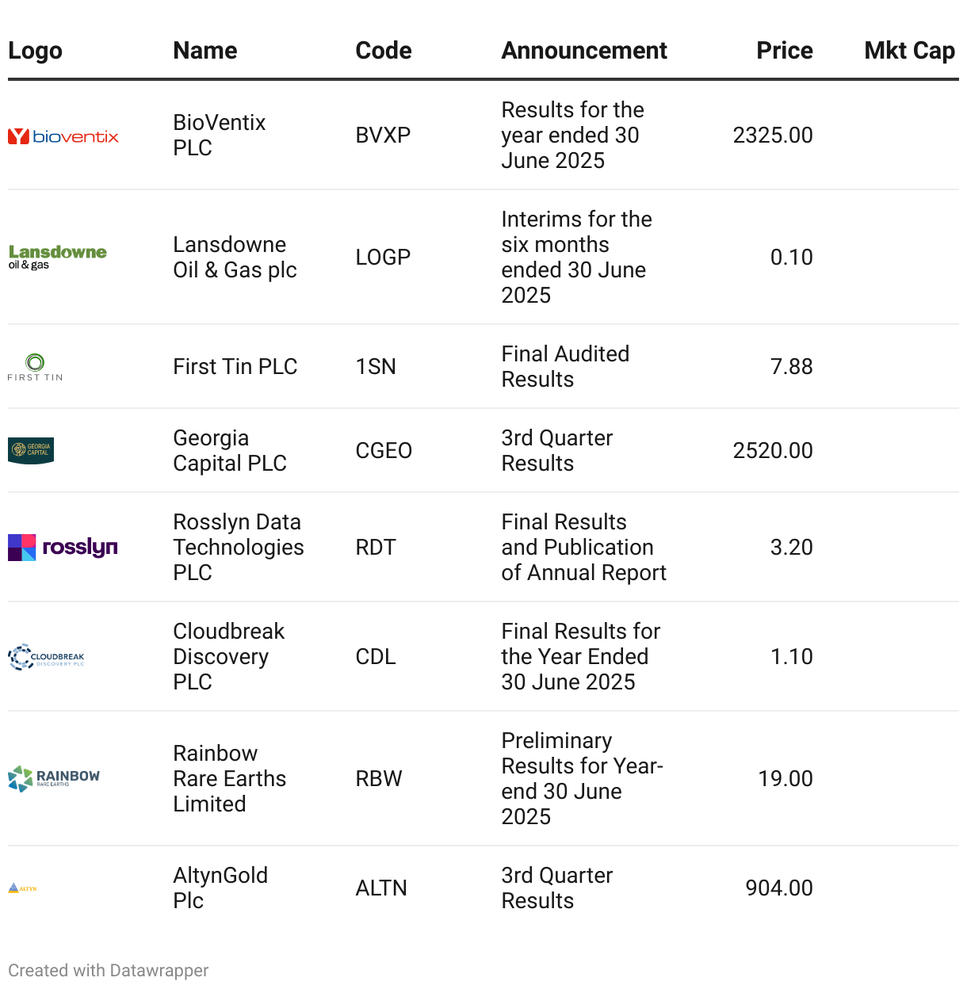Open the Created with Datawrapper link
The height and width of the screenshot is (989, 967).
click(109, 970)
